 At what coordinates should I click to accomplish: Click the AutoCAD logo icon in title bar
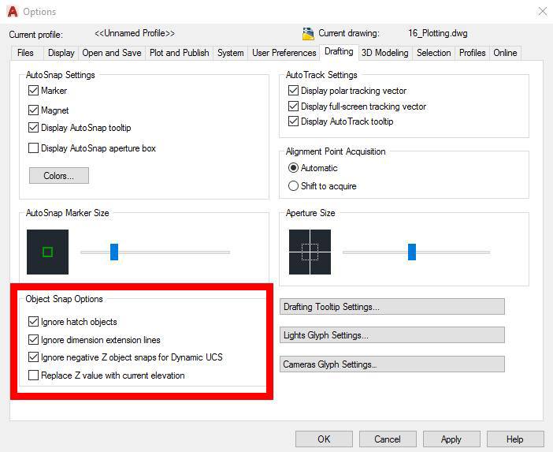(x=13, y=12)
